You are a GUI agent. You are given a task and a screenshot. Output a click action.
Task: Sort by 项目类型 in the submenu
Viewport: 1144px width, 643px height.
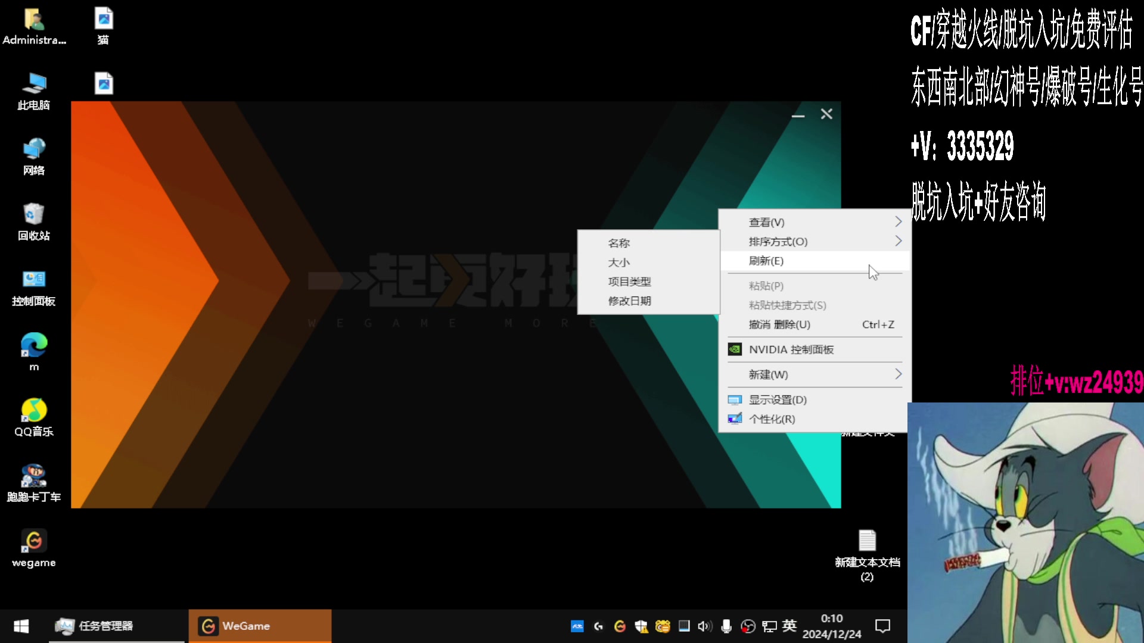pyautogui.click(x=648, y=282)
